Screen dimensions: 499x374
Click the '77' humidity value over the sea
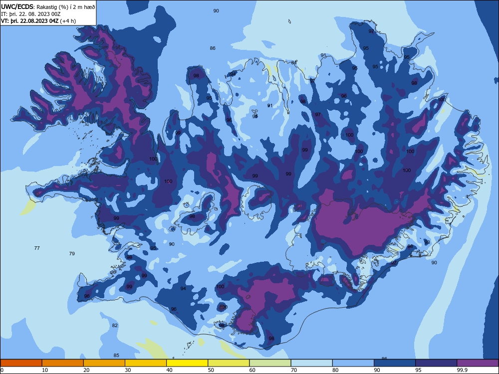(37, 248)
